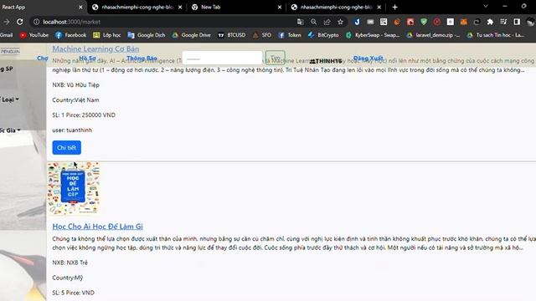Open the Google Dịch bookmark

coord(147,35)
